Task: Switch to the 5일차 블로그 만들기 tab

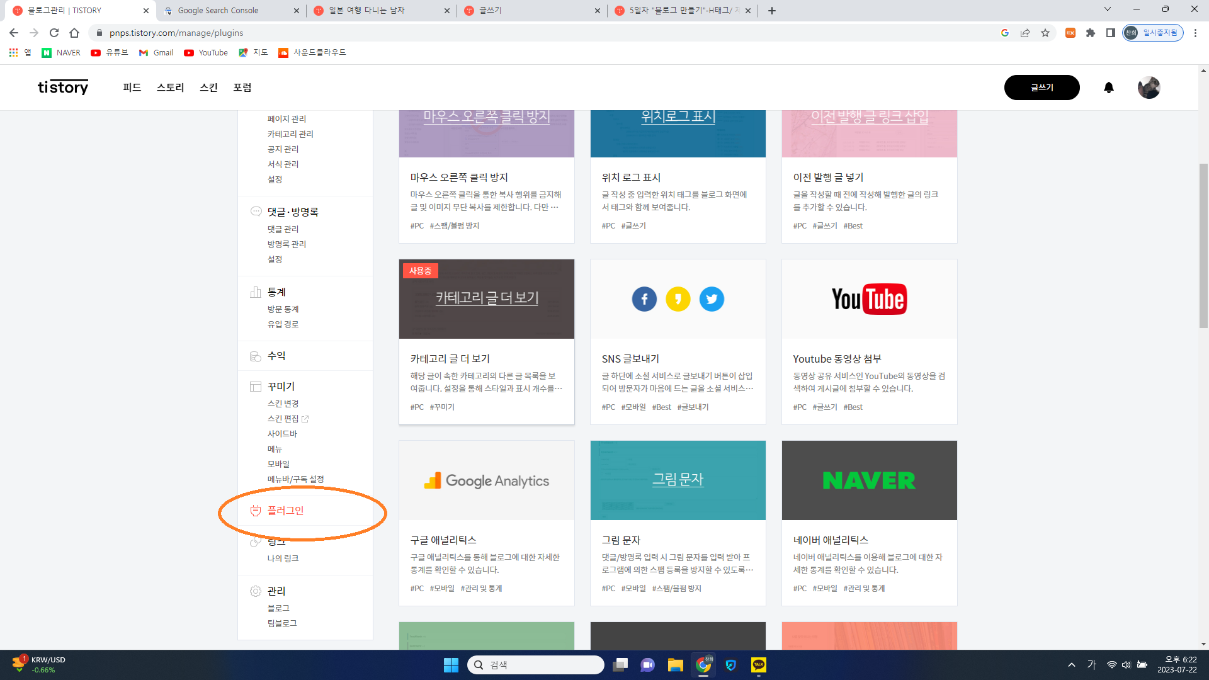Action: pyautogui.click(x=682, y=11)
